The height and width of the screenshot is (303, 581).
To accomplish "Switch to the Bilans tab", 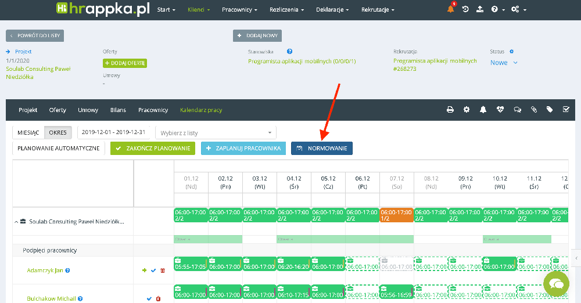I will [118, 110].
